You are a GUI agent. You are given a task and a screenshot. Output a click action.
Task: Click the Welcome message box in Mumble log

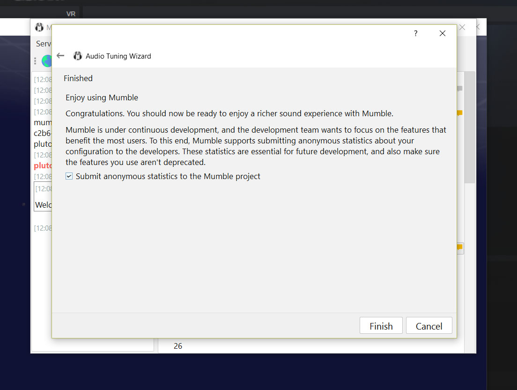[x=43, y=197]
